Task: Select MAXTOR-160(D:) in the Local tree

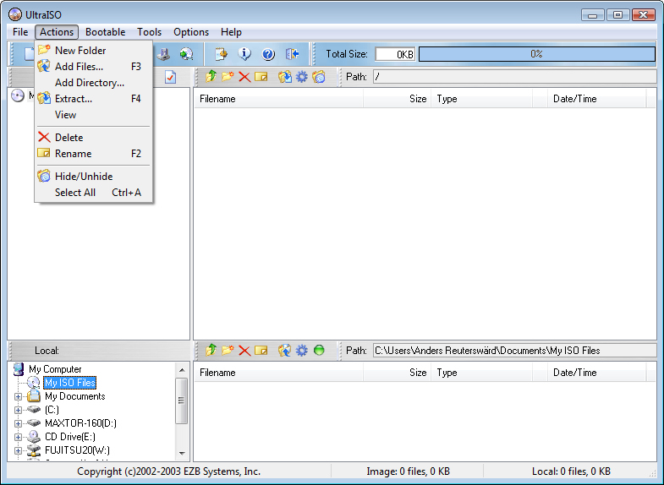Action: tap(80, 423)
